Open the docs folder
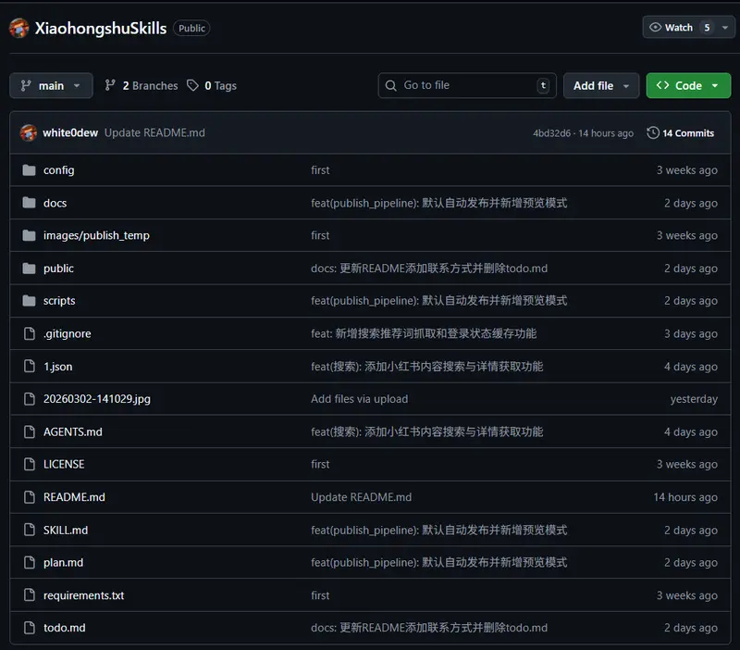740x650 pixels. (55, 203)
